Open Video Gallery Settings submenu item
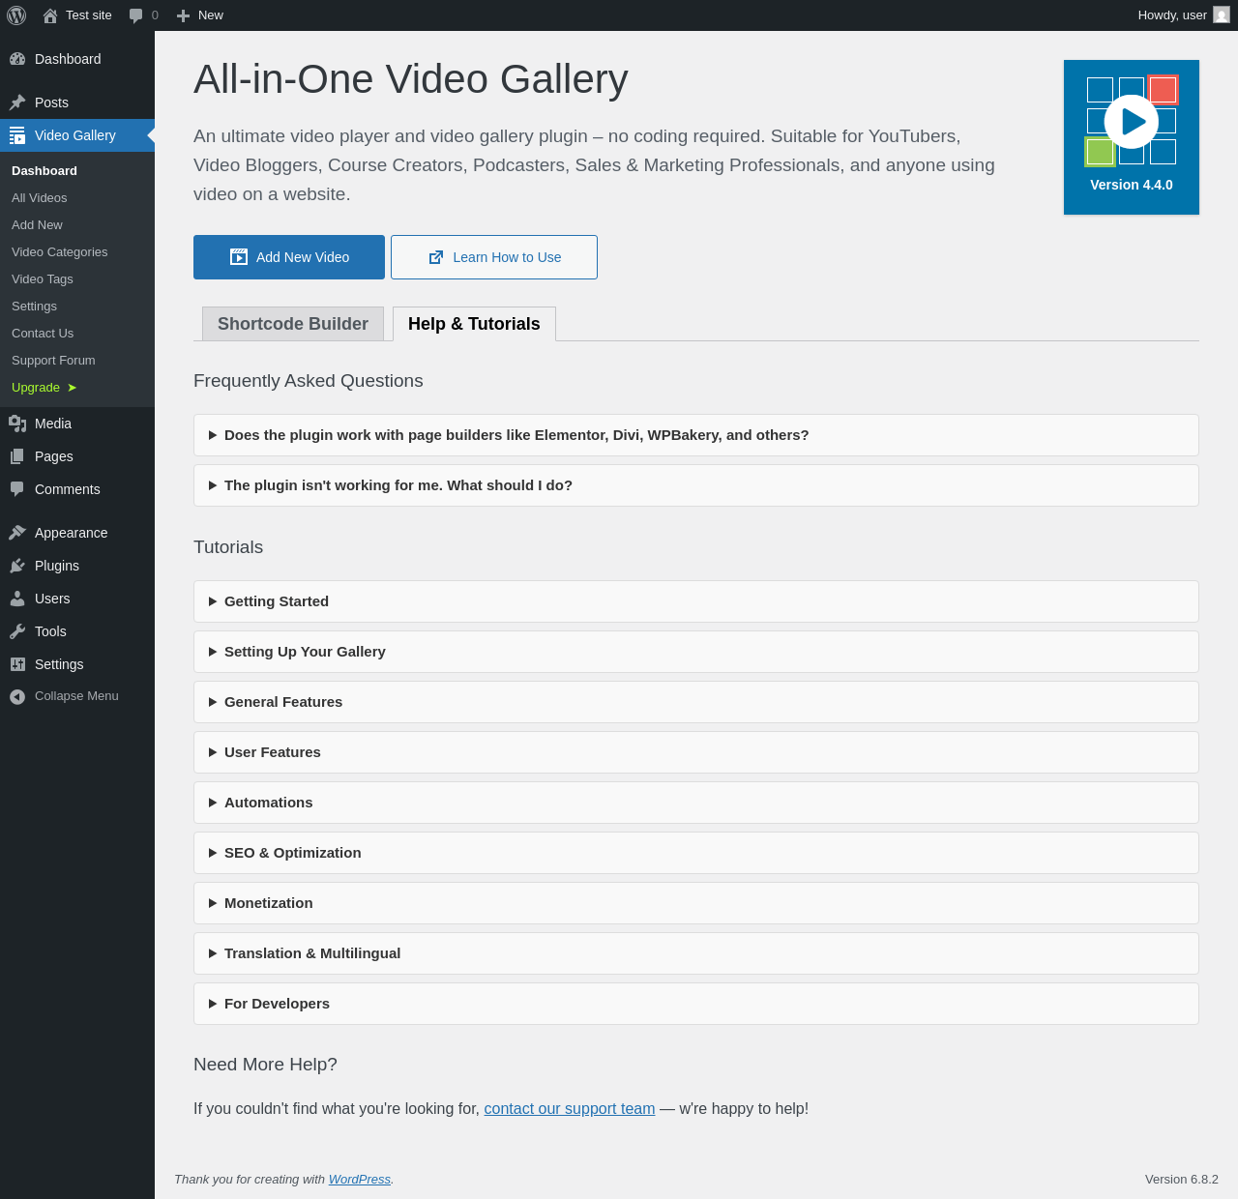This screenshot has width=1238, height=1199. click(x=77, y=306)
